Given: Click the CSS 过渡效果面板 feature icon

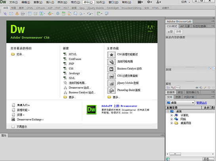Looking at the screenshot, I should (111, 76).
